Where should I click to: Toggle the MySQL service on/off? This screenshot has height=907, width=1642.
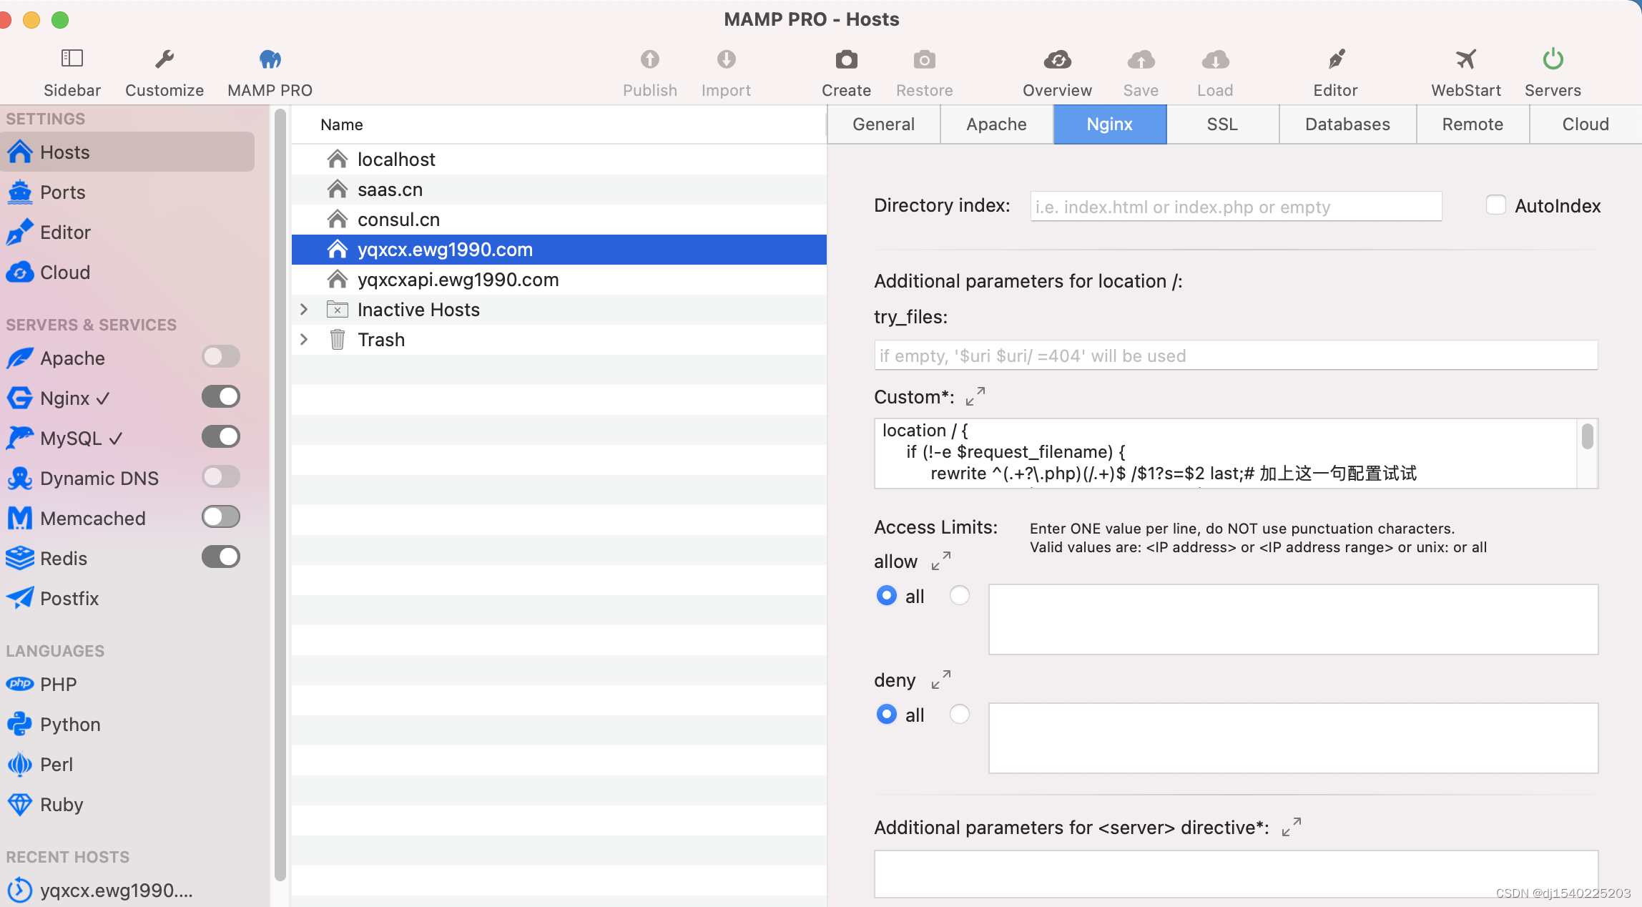tap(220, 436)
